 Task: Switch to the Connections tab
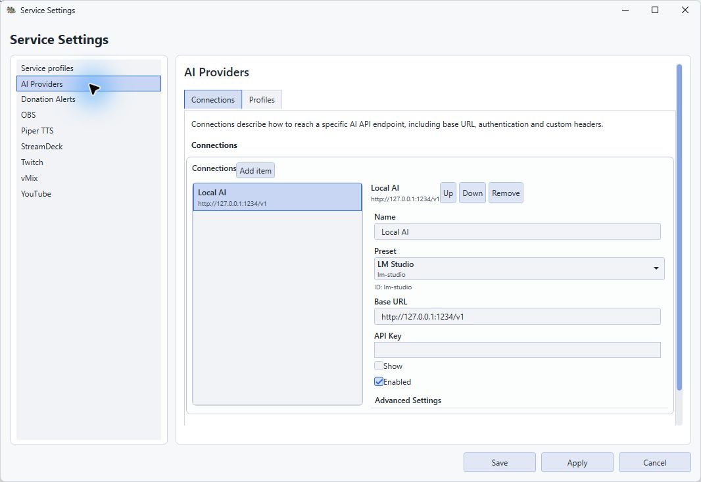coord(213,100)
